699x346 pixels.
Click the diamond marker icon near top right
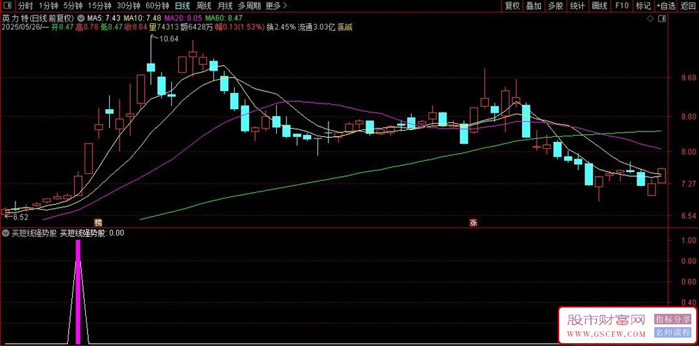pos(650,19)
